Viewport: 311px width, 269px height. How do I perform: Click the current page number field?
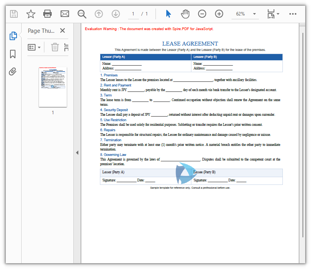click(x=133, y=14)
